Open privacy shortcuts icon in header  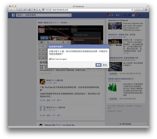(140, 15)
